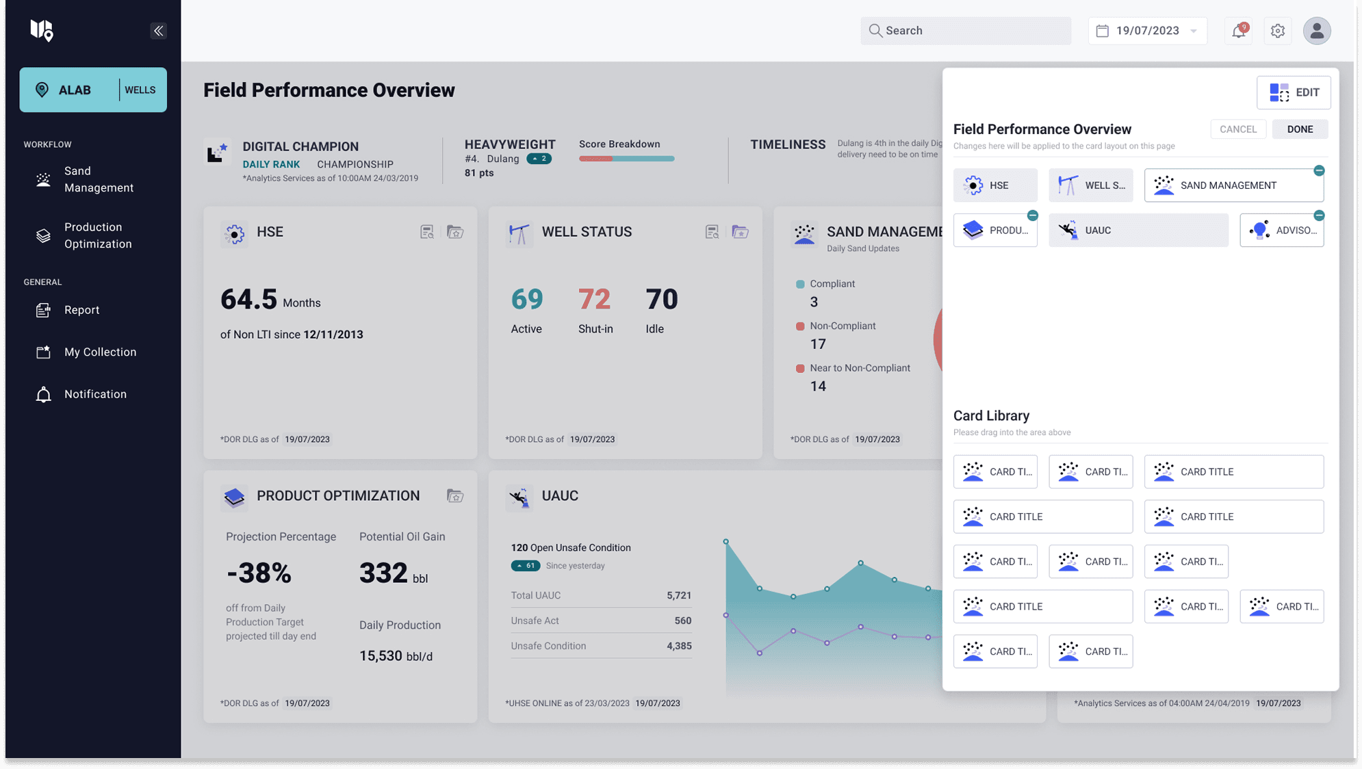Collapse the sidebar with the double chevron
The width and height of the screenshot is (1362, 769).
158,30
